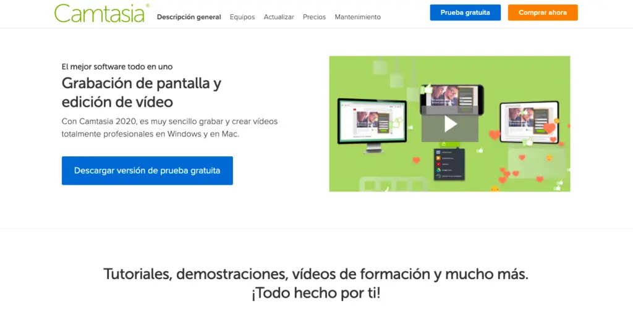633x323 pixels.
Task: Click the tablet device in the video thumbnail
Action: (529, 122)
